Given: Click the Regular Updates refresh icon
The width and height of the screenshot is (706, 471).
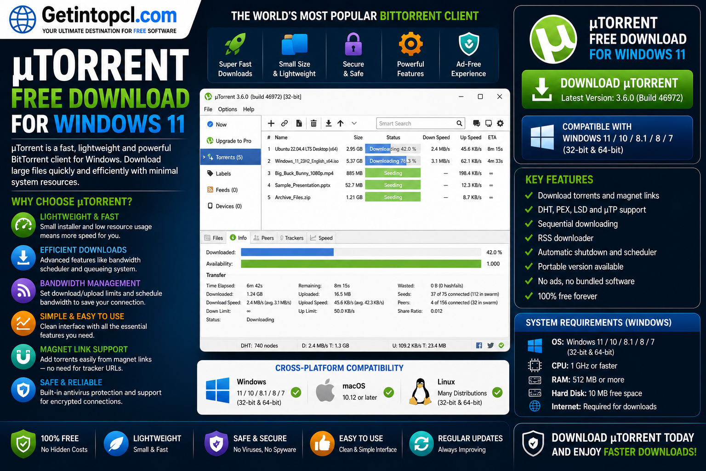Looking at the screenshot, I should point(421,443).
